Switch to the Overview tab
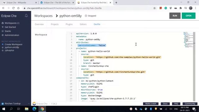199x112 pixels. (x=39, y=24)
